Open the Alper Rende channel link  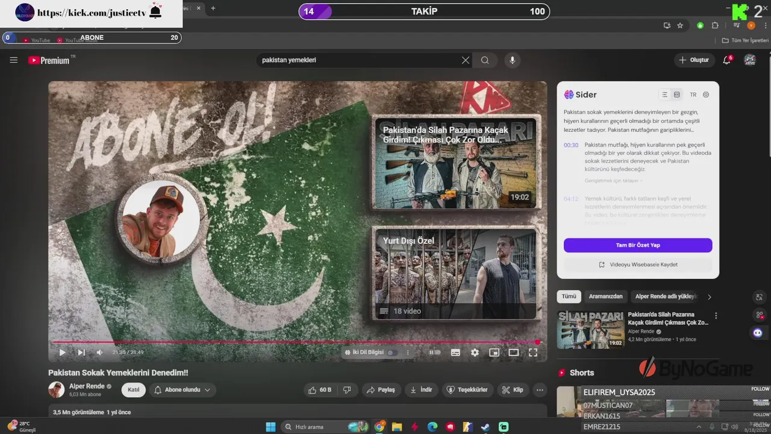click(87, 386)
